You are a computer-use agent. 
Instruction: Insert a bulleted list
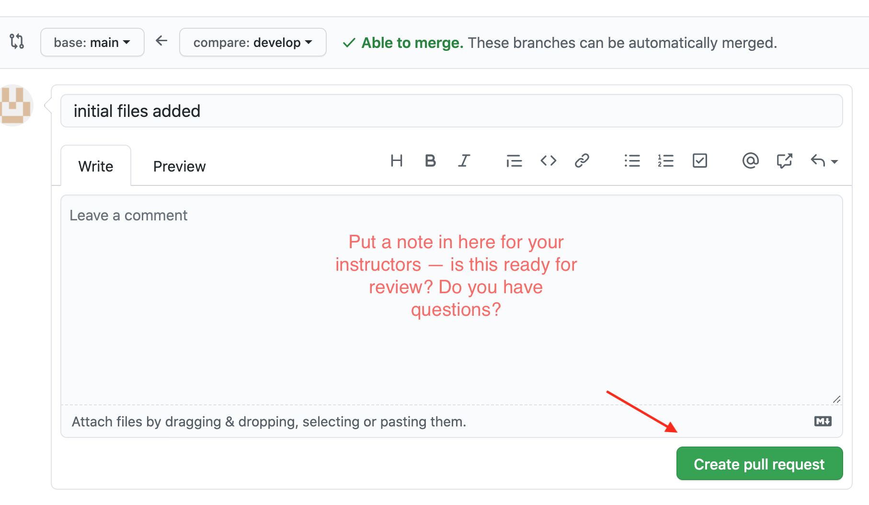632,161
